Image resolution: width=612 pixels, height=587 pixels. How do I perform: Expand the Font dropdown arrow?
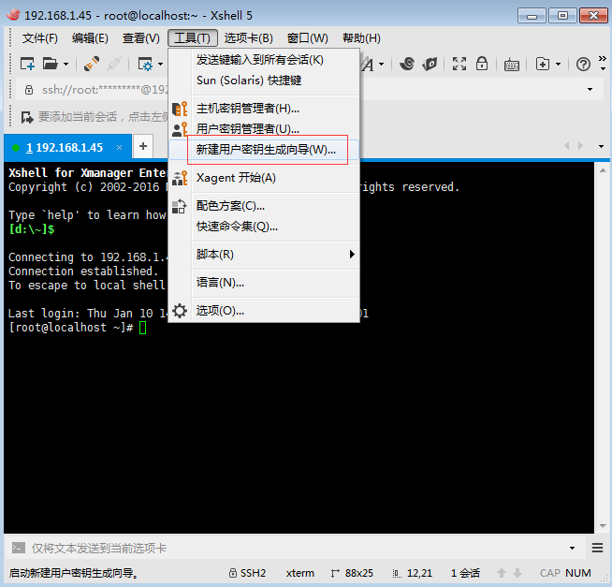pos(381,64)
